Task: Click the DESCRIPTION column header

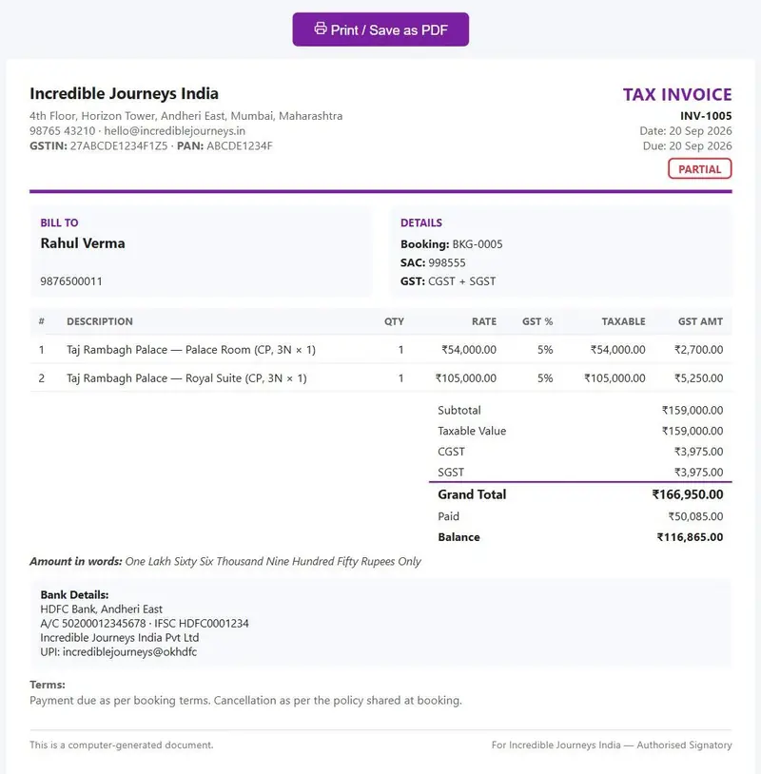Action: 100,321
